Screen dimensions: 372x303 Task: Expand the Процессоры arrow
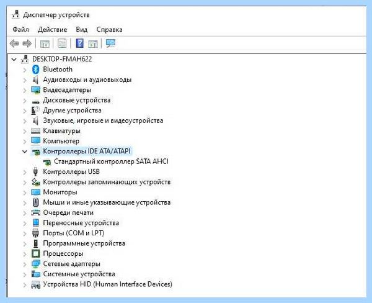click(x=24, y=253)
